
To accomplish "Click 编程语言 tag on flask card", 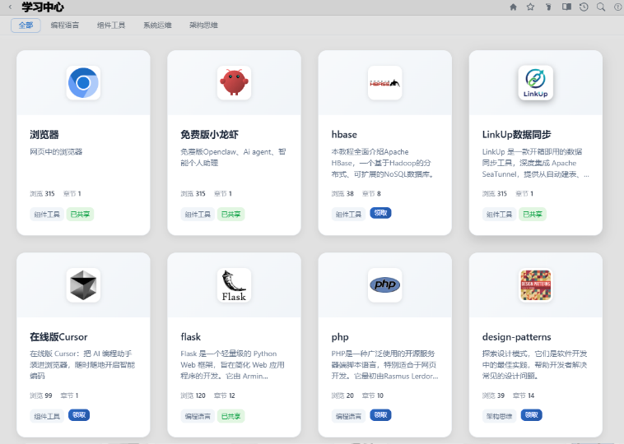I will pos(198,416).
